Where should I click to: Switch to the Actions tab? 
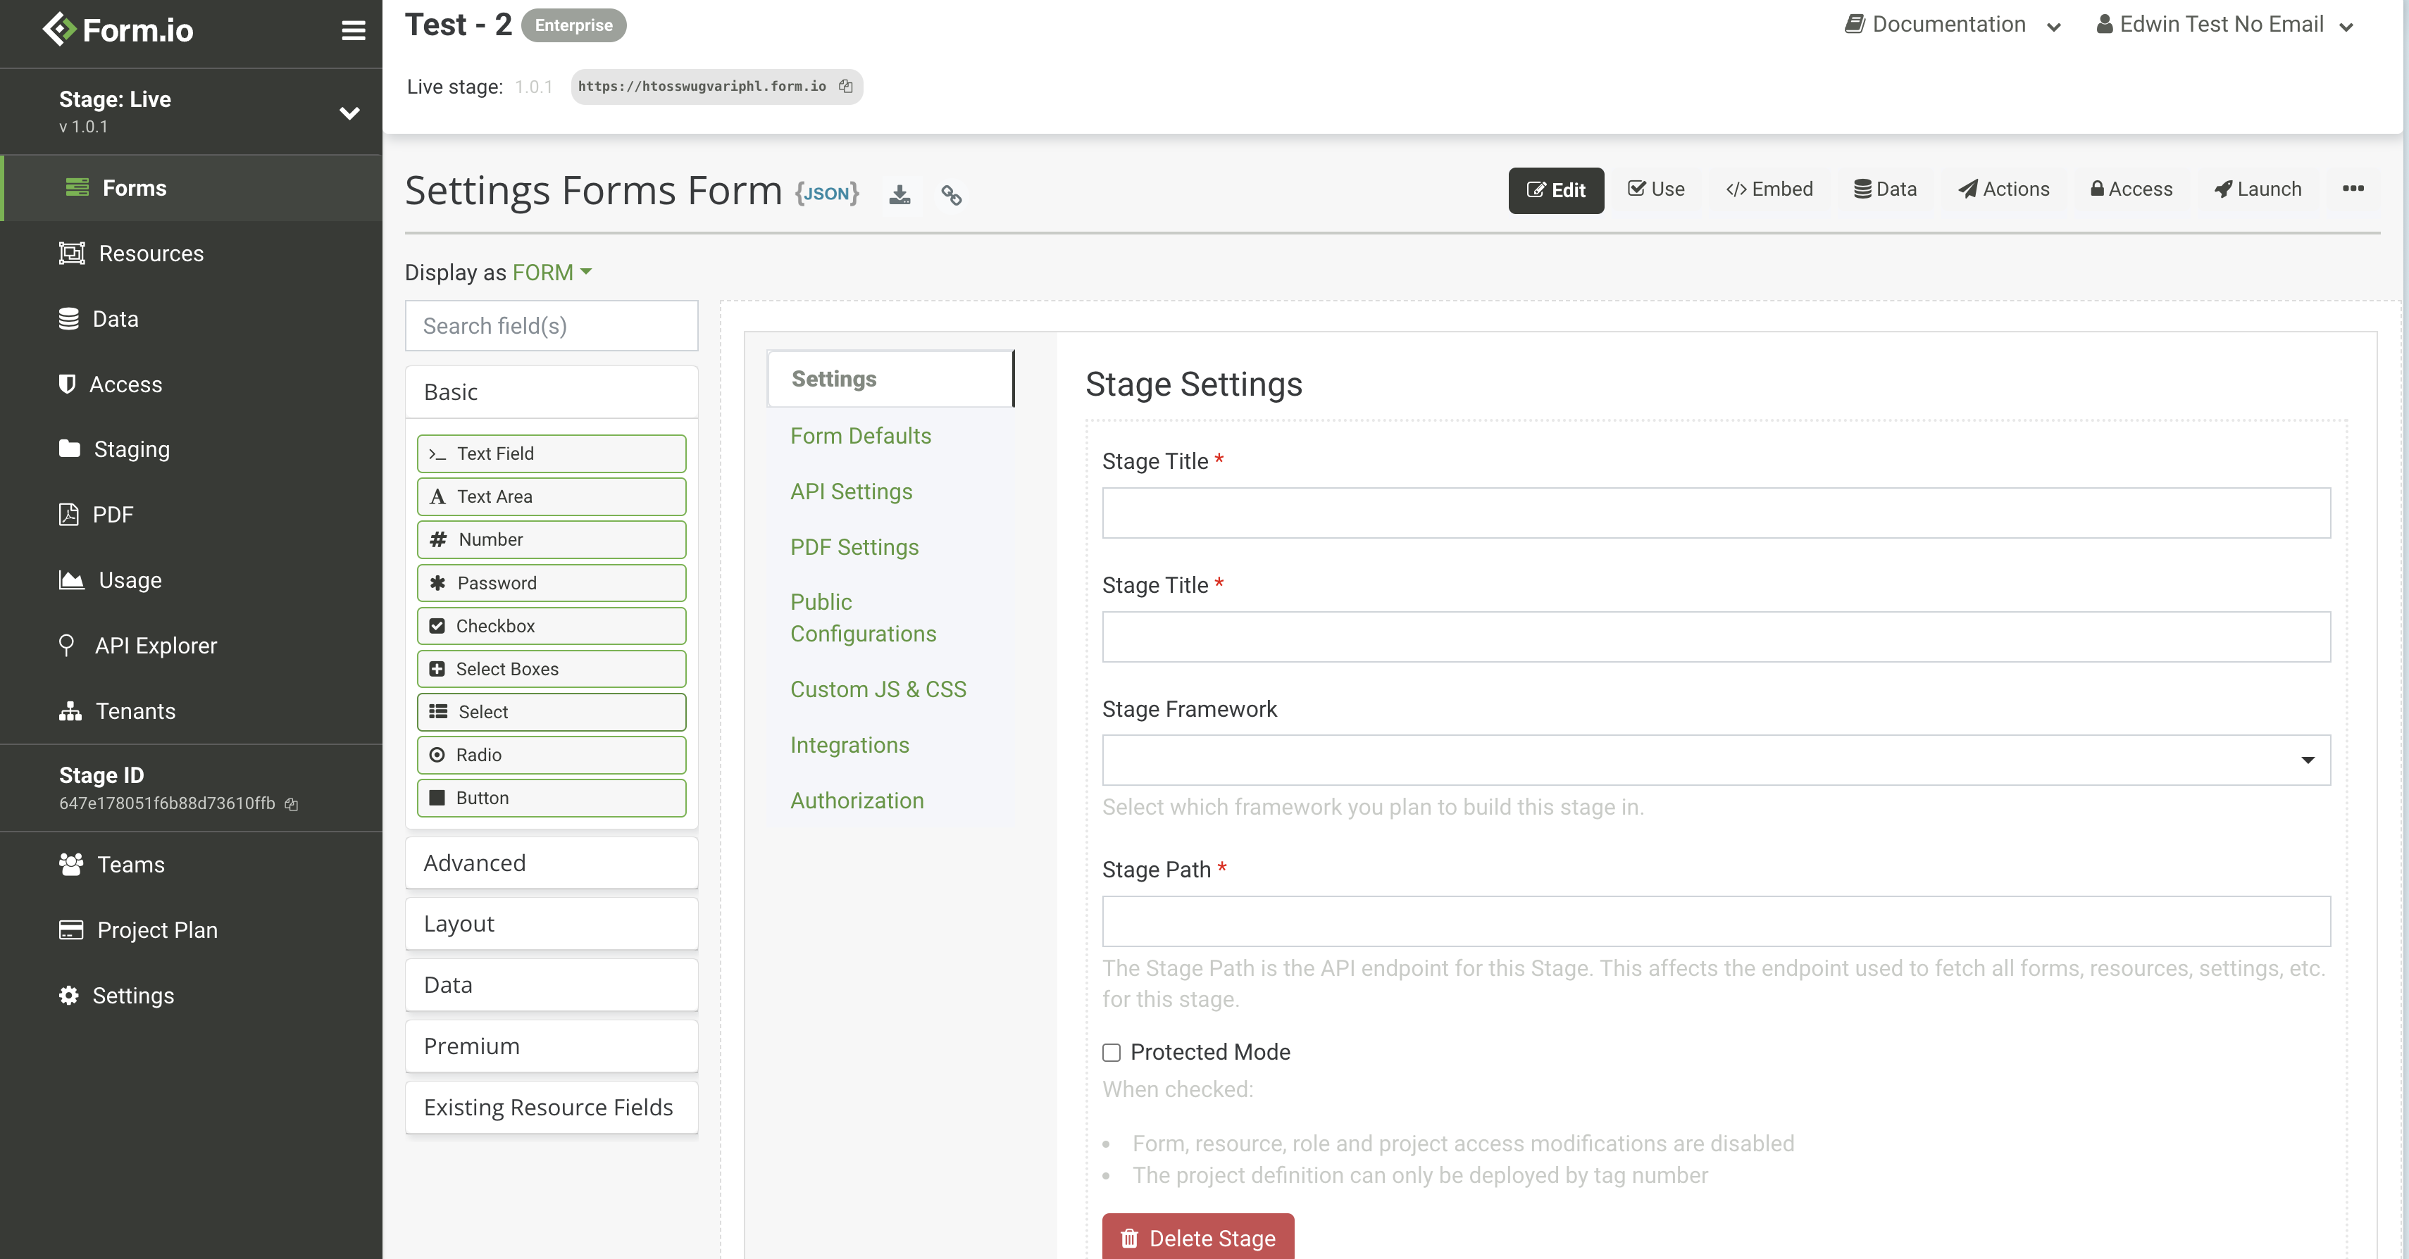click(x=2003, y=189)
